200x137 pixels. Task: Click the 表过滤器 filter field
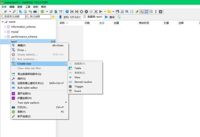pos(38,16)
